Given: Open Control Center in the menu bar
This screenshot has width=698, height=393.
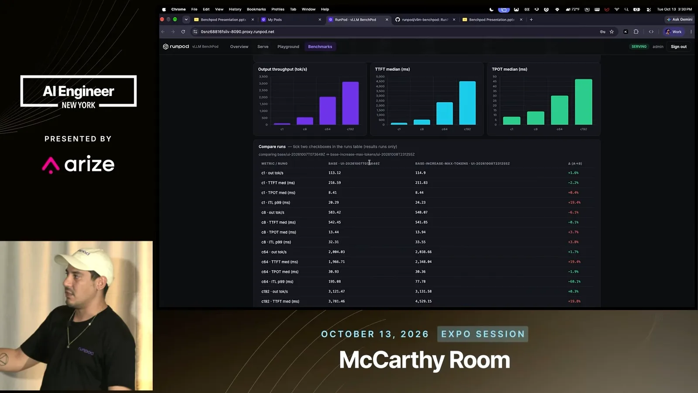Looking at the screenshot, I should [649, 9].
